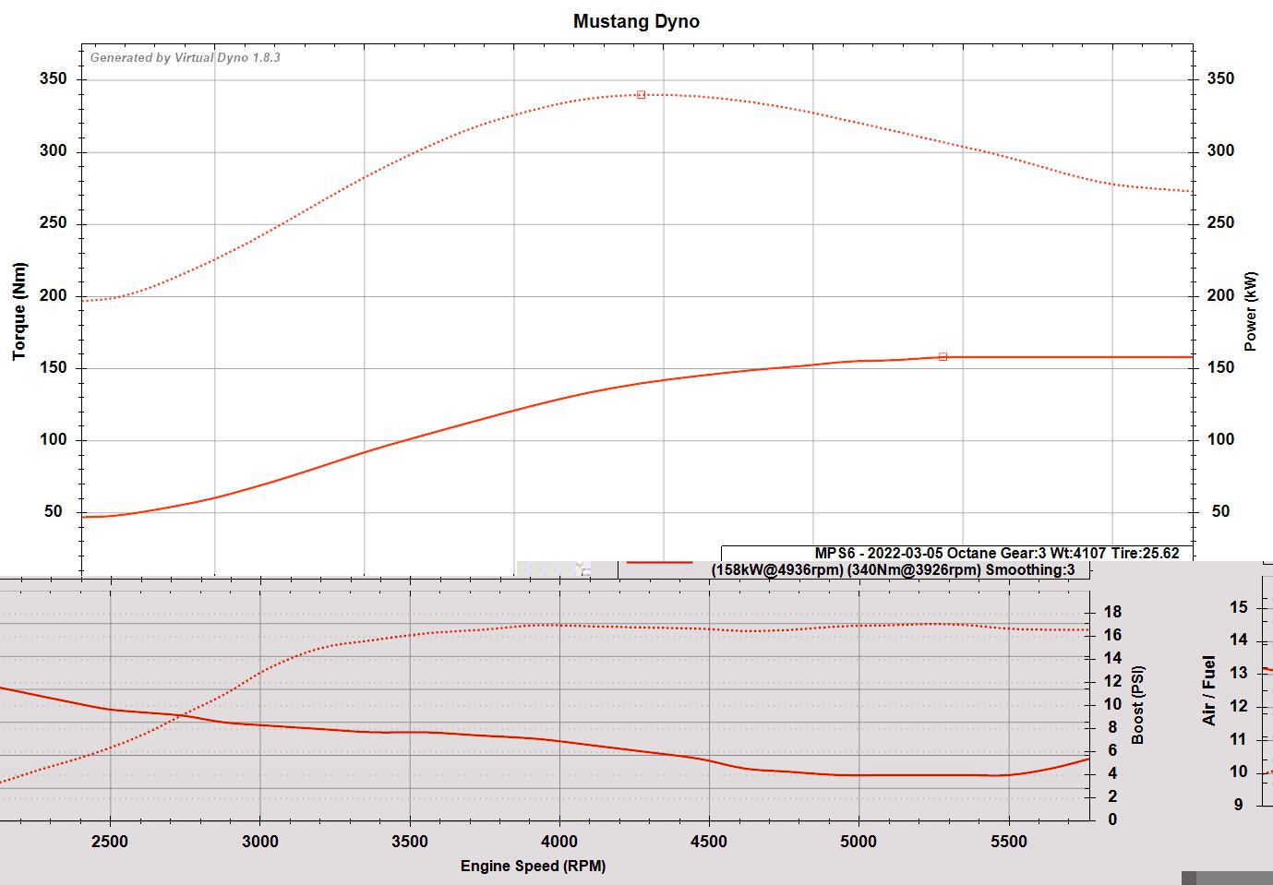The image size is (1273, 885).
Task: Click 0 on the Boost axis
Action: 1112,819
